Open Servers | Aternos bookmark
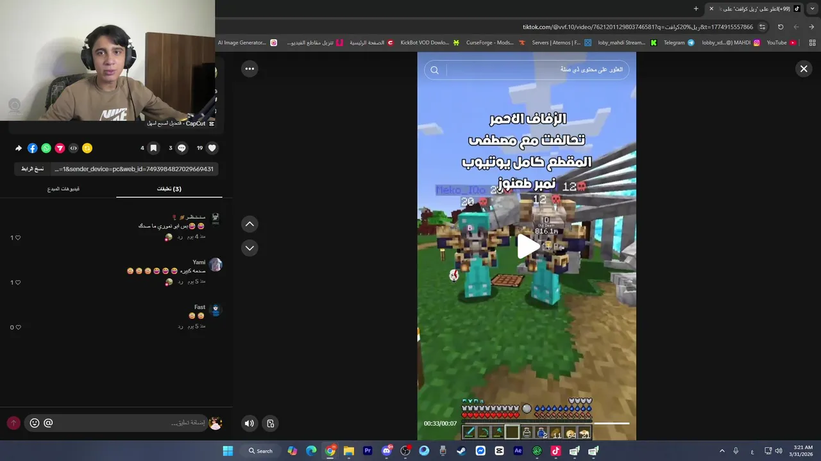821x461 pixels. pos(561,43)
